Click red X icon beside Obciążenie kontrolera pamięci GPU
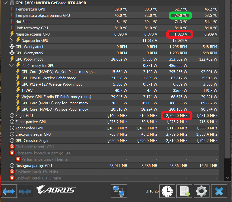The width and height of the screenshot is (232, 202). click(12, 153)
